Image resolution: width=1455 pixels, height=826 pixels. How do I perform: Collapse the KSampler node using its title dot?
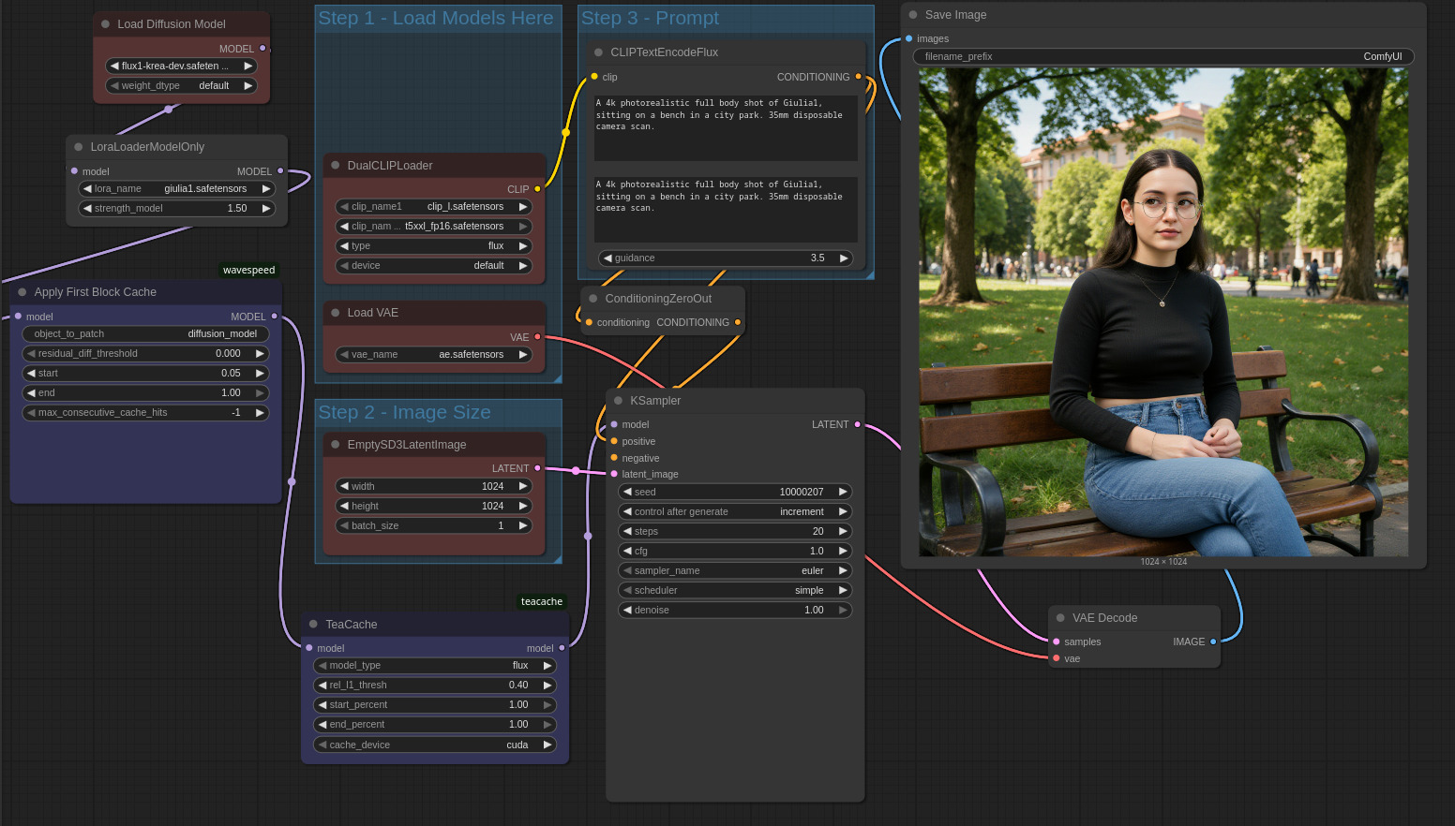pyautogui.click(x=618, y=401)
